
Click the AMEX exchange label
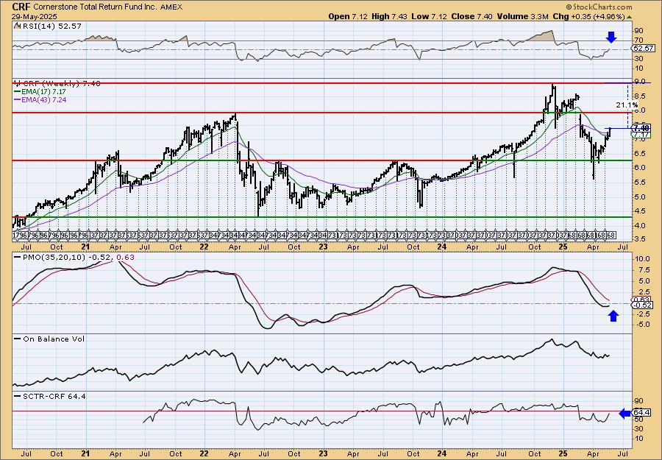(171, 7)
